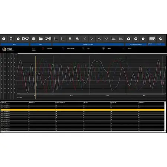Open the globe language icon

(160, 39)
